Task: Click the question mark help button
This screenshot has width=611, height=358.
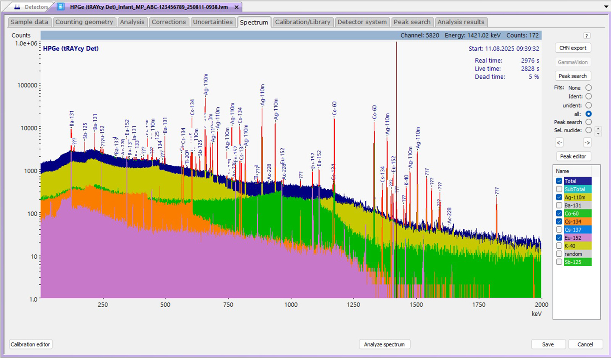Action: click(x=586, y=36)
